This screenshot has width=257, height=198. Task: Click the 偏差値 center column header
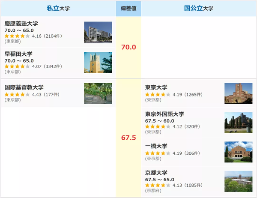pyautogui.click(x=128, y=9)
